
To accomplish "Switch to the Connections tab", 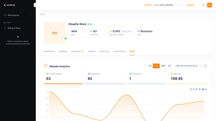I will tap(119, 51).
